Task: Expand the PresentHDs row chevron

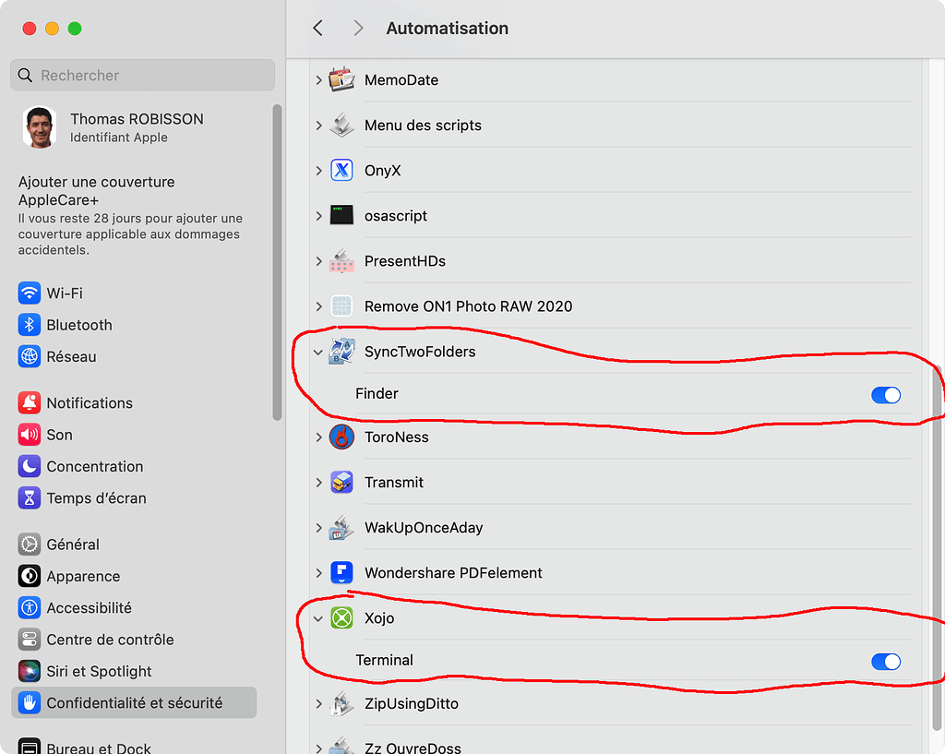Action: point(318,261)
